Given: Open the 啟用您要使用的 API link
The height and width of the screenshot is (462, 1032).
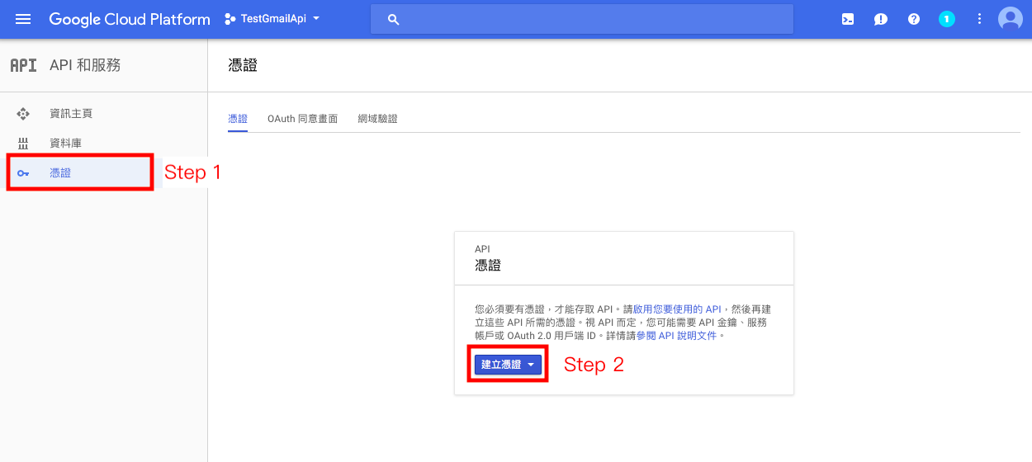Looking at the screenshot, I should pyautogui.click(x=677, y=309).
